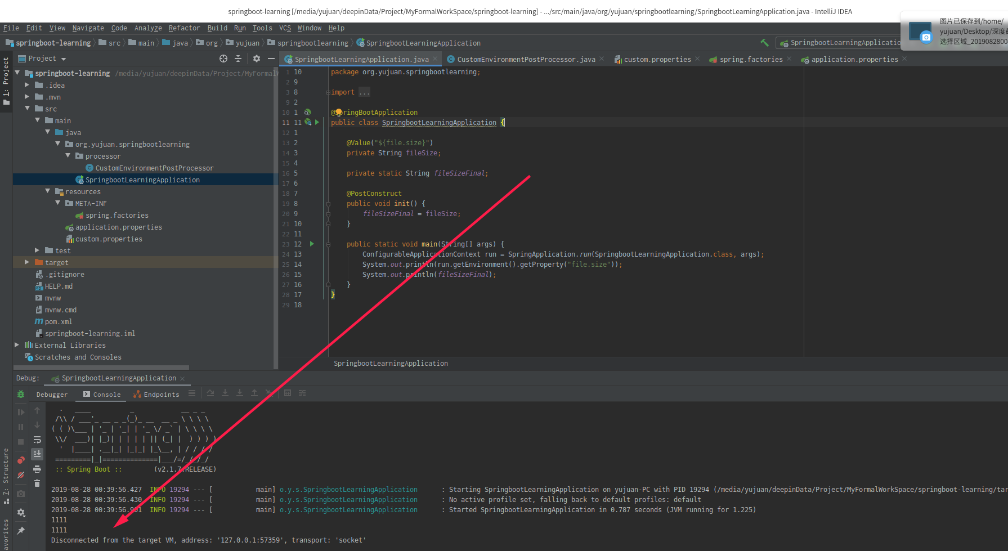This screenshot has width=1008, height=551.
Task: Unfold the collapsed import block
Action: click(x=328, y=92)
